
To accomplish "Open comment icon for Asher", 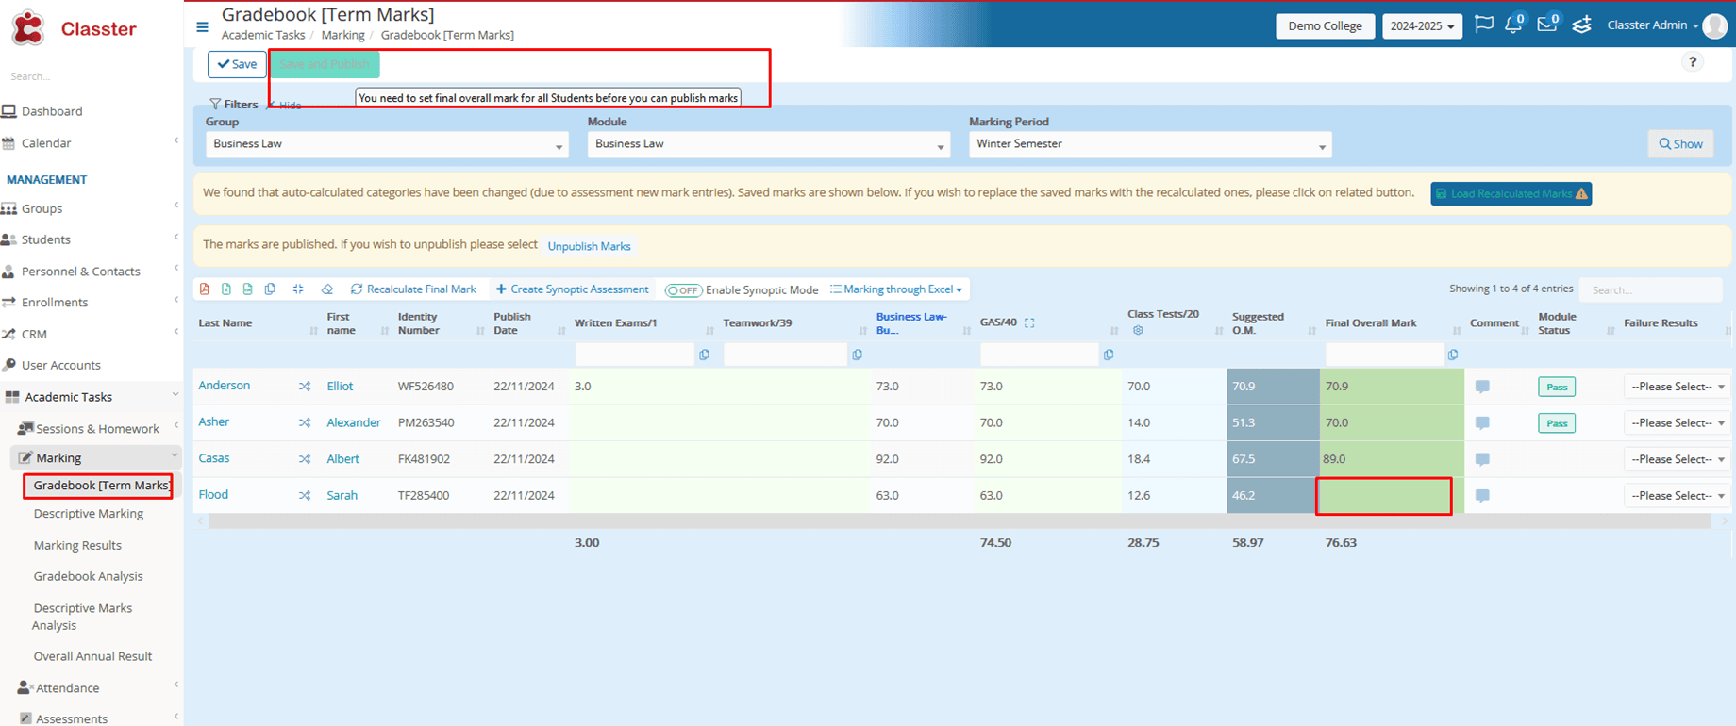I will pos(1482,423).
